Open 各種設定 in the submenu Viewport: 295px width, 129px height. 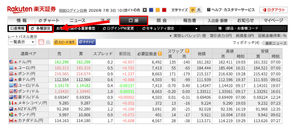[41, 28]
